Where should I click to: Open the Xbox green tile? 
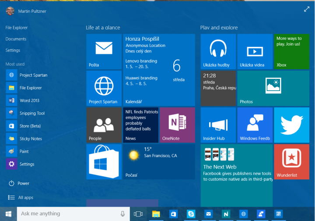292,52
